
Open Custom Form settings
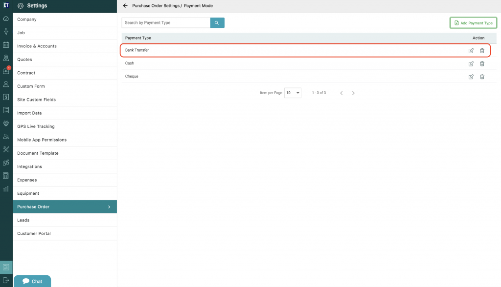tap(65, 86)
